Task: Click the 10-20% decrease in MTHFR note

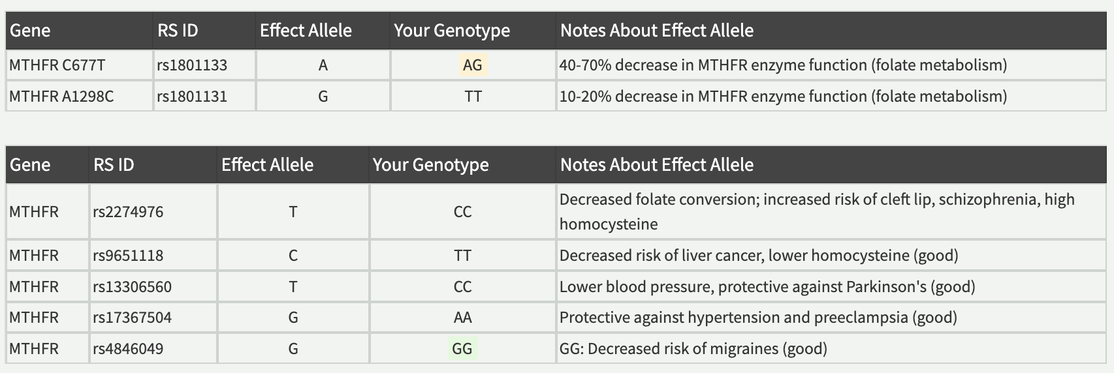Action: coord(783,97)
